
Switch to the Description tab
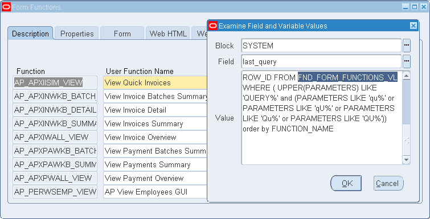click(30, 34)
